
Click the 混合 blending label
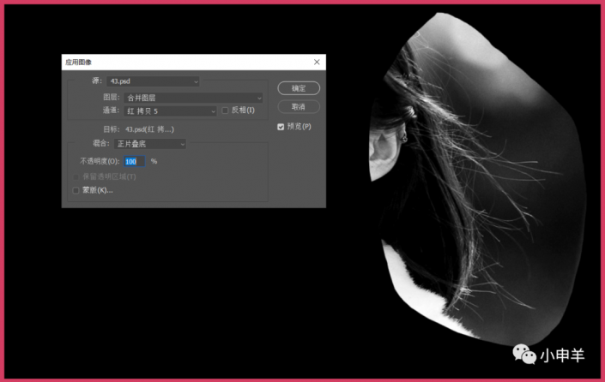click(101, 144)
